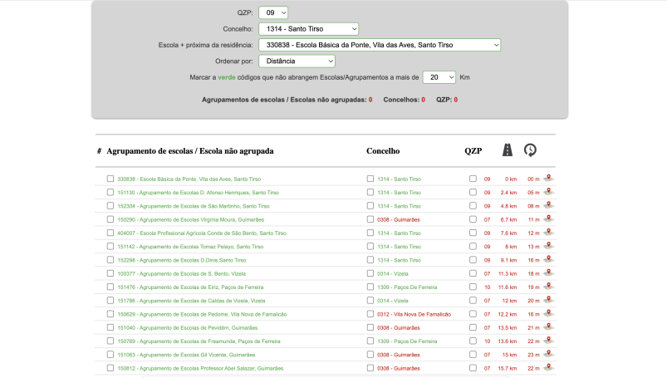The image size is (667, 378).
Task: Expand the Concelho dropdown for Santo Tiro
Action: [x=307, y=28]
